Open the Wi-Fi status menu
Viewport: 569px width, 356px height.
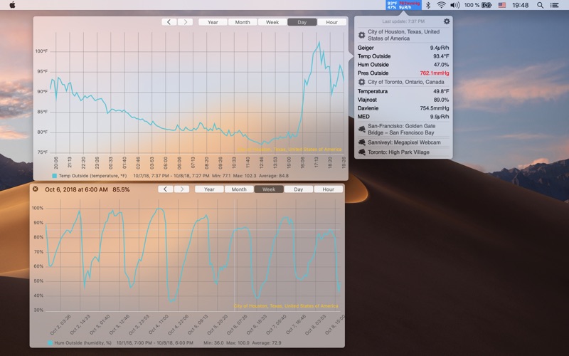point(441,5)
